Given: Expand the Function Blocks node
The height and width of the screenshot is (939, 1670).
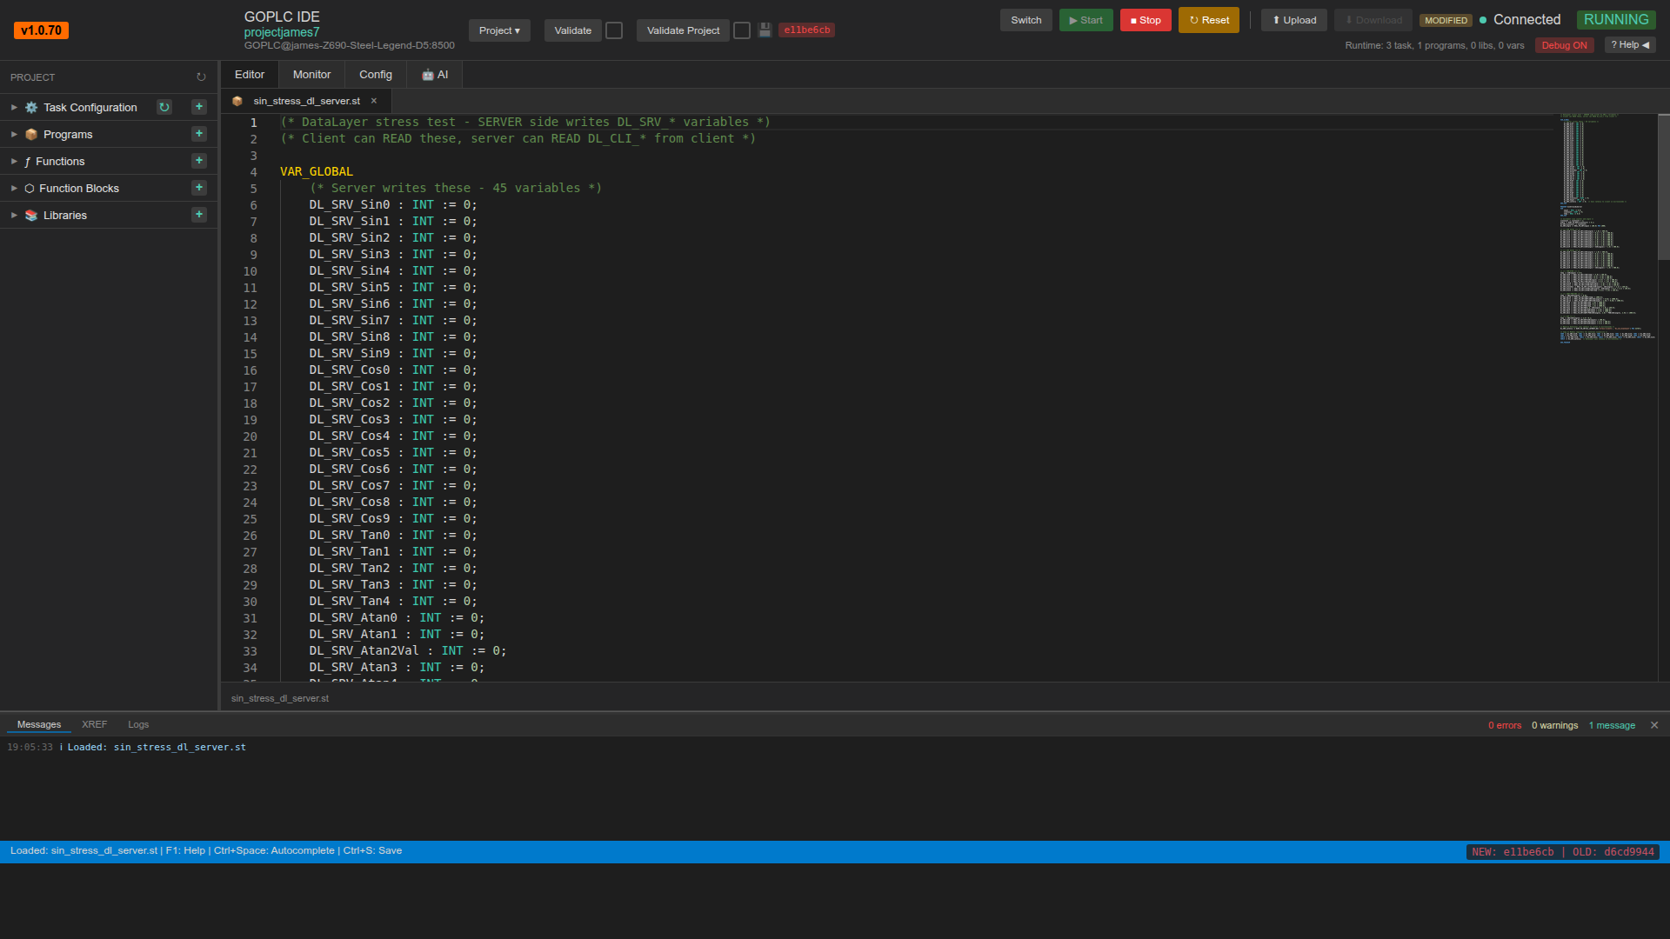Looking at the screenshot, I should 14,189.
